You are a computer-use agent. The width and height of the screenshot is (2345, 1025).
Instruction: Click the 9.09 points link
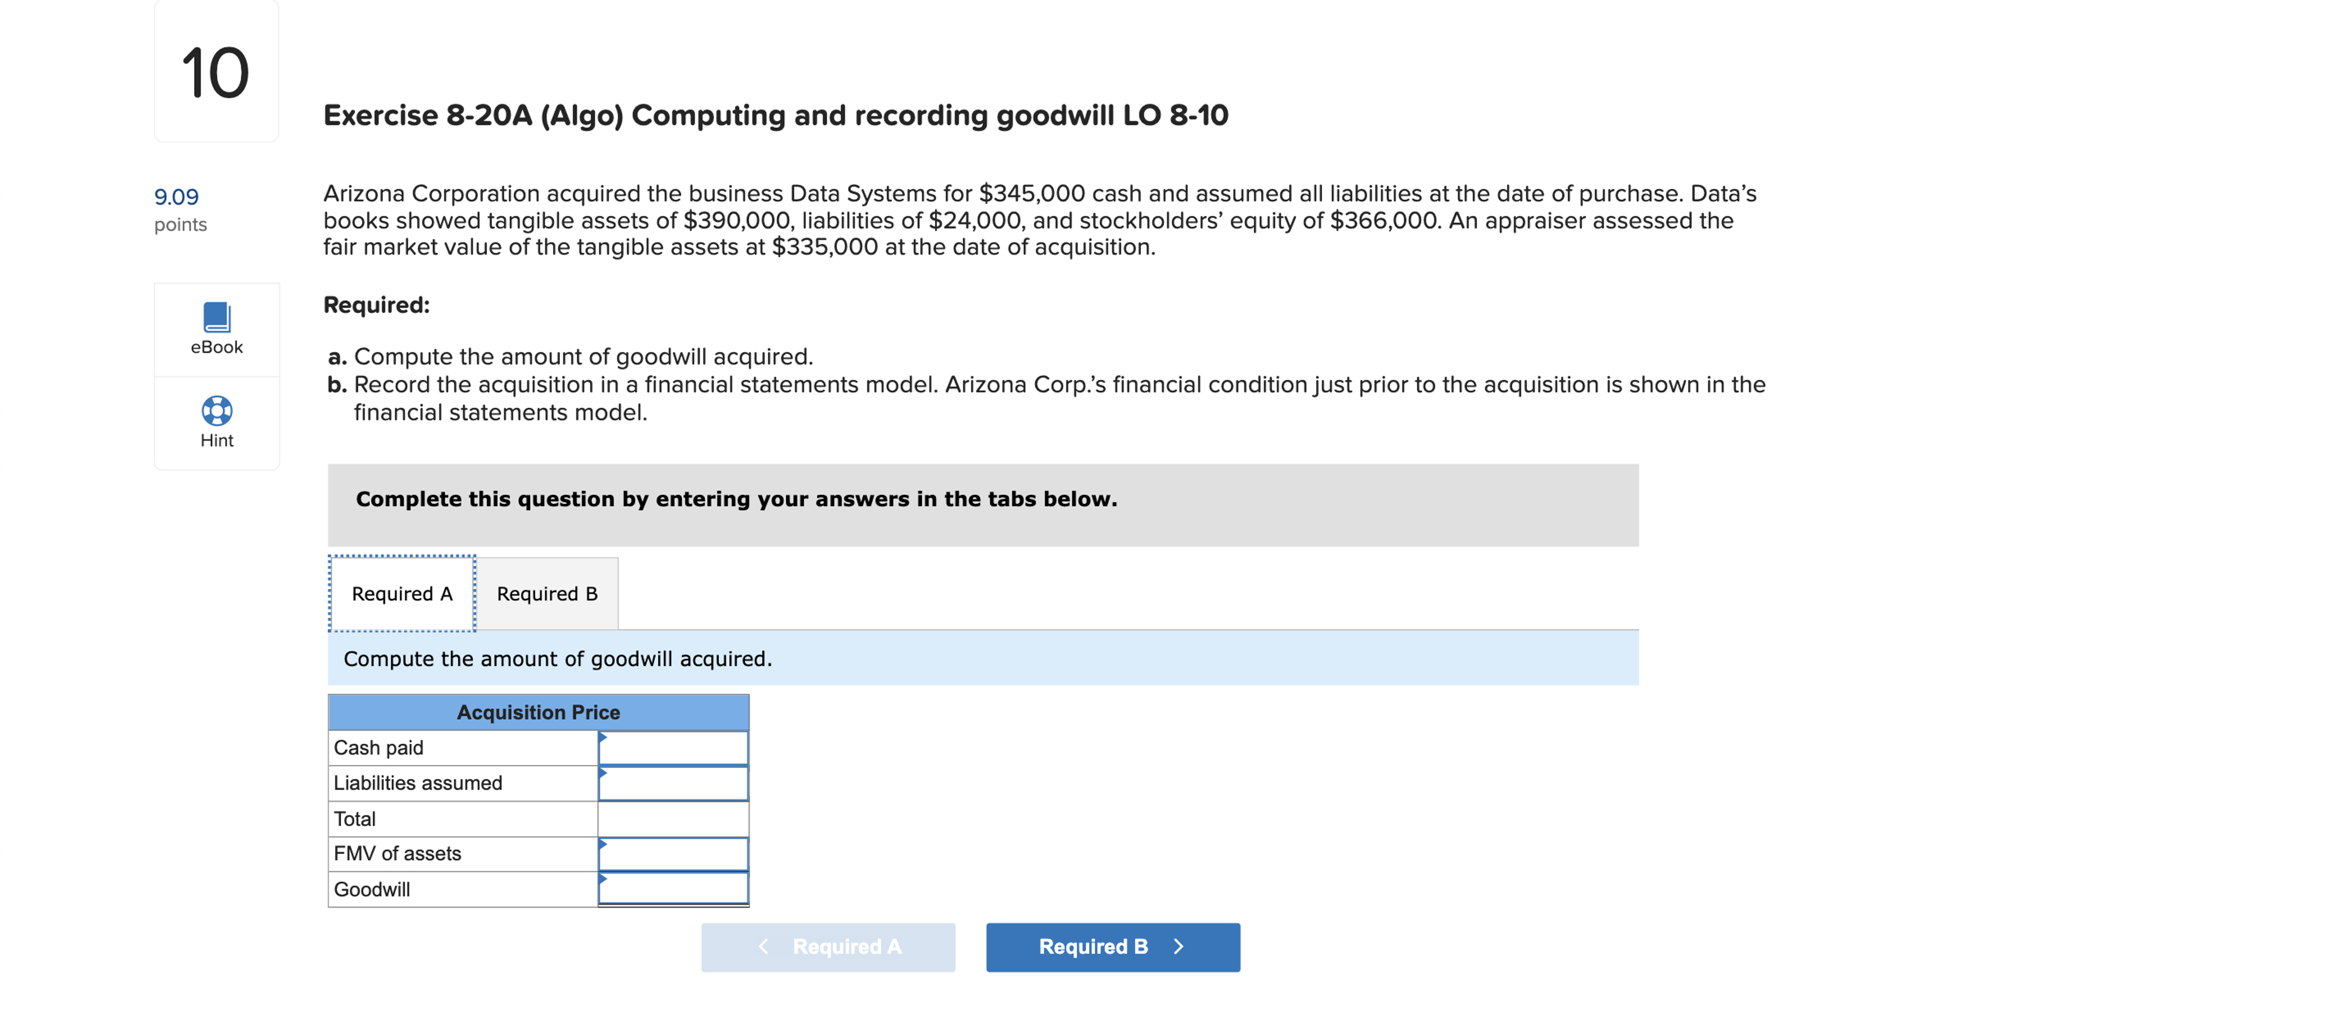177,197
